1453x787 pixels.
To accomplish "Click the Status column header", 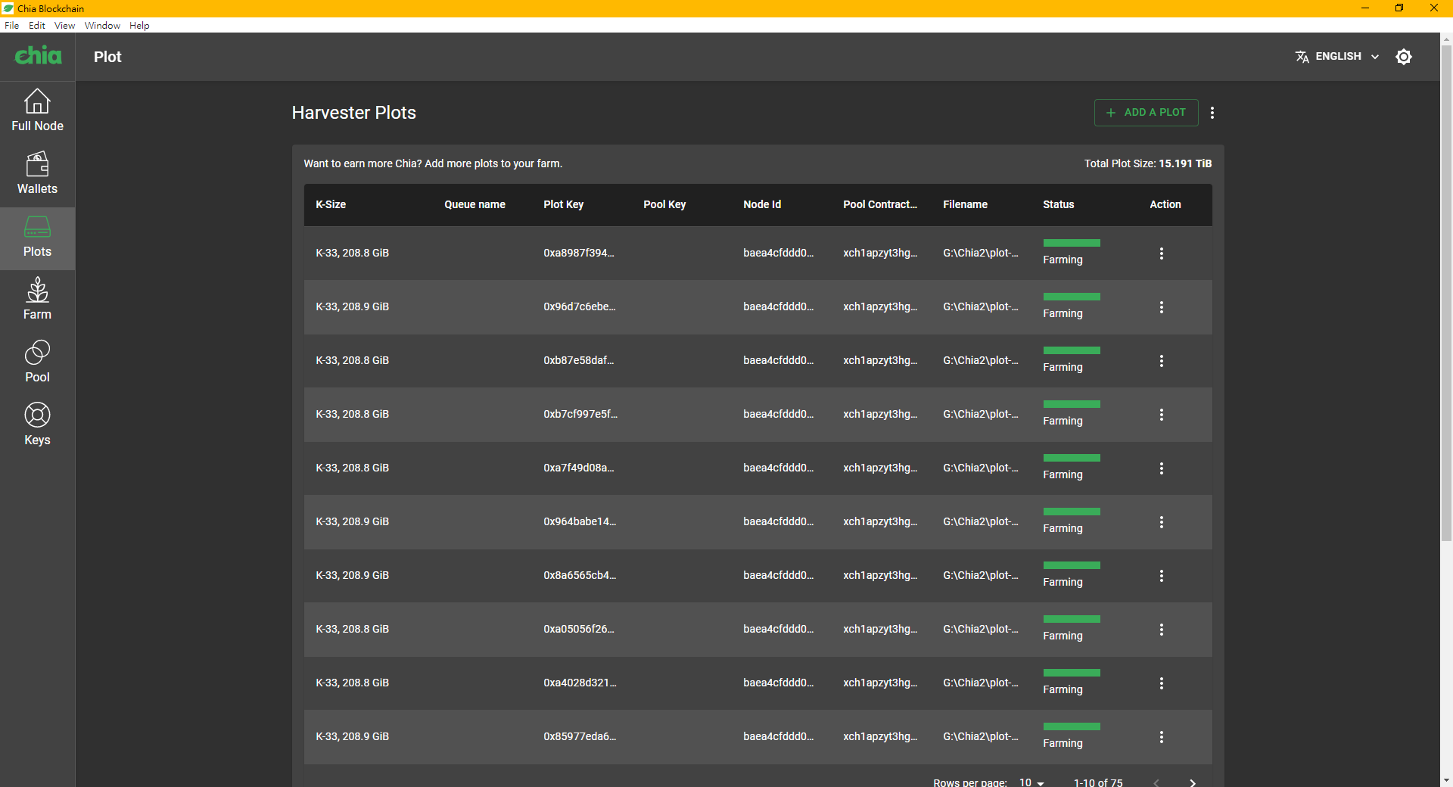I will pyautogui.click(x=1058, y=204).
